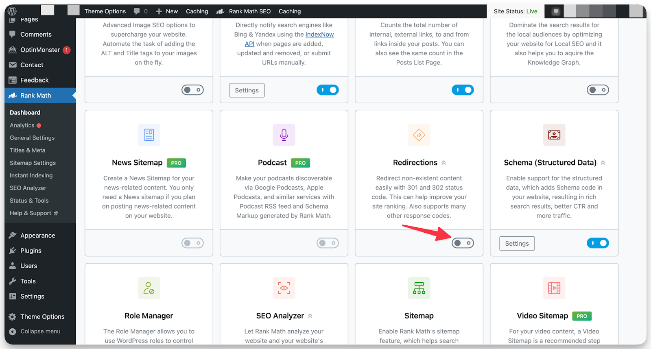Screen dimensions: 651x349
Task: Click the OptinMonster sidebar icon
Action: coord(13,50)
